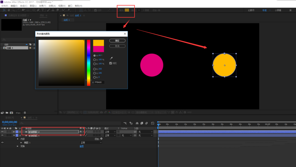This screenshot has height=167, width=296.
Task: Open viewer resolution dropdown
Action: [x=119, y=112]
